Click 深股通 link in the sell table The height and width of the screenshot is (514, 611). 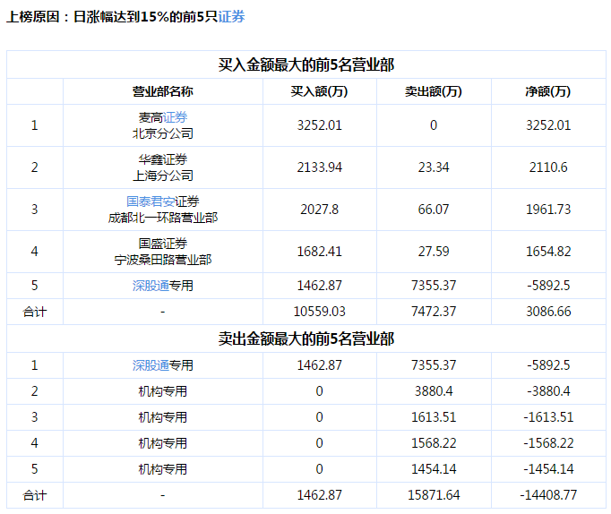click(151, 365)
